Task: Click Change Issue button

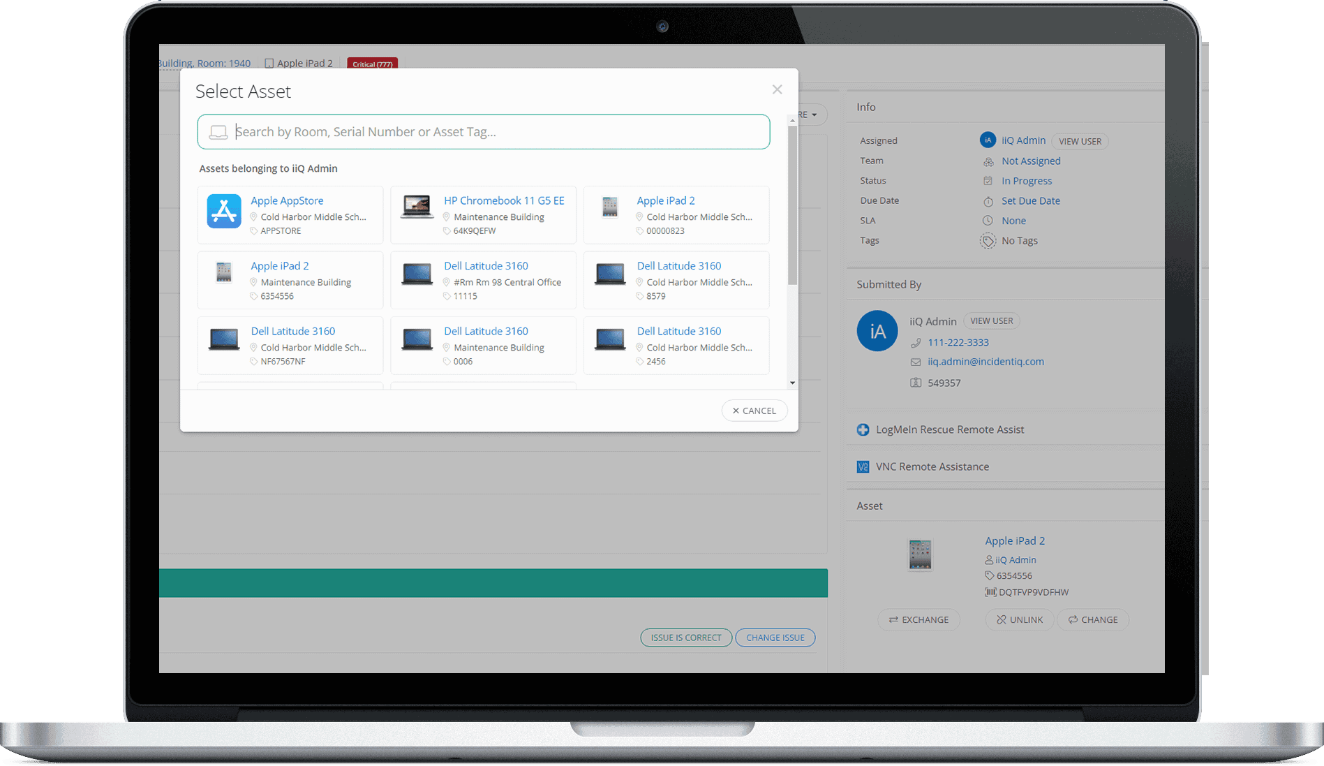Action: point(775,638)
